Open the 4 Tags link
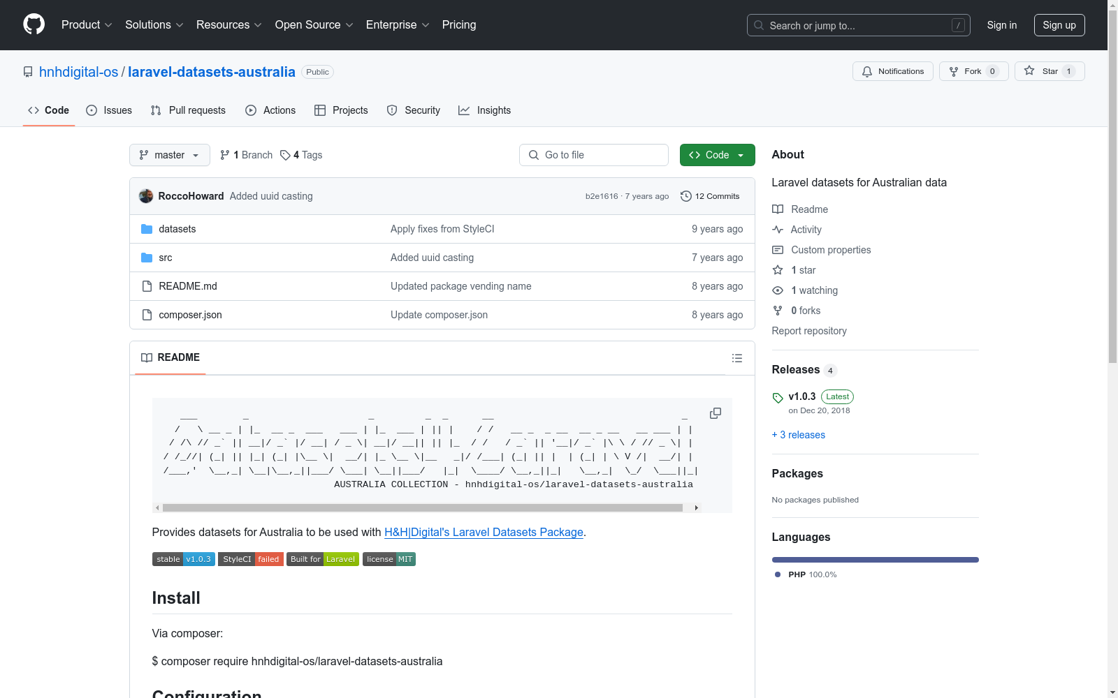This screenshot has width=1118, height=698. coord(301,155)
